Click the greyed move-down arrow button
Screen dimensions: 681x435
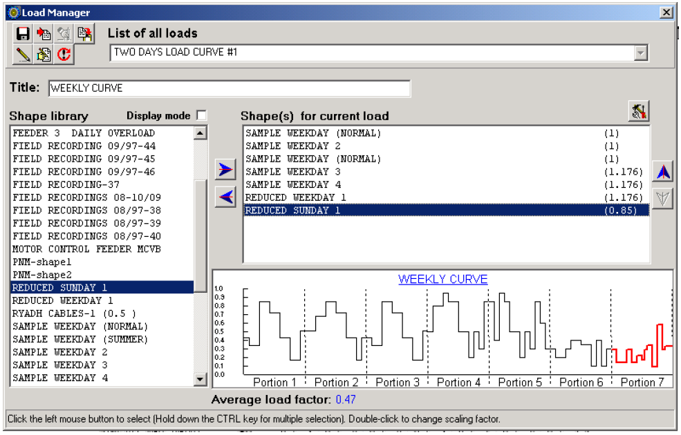click(x=663, y=199)
